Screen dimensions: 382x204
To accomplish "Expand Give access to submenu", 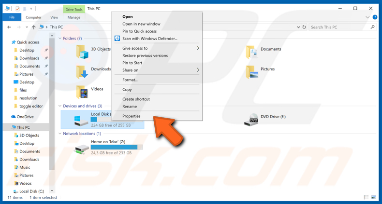I will click(x=157, y=48).
